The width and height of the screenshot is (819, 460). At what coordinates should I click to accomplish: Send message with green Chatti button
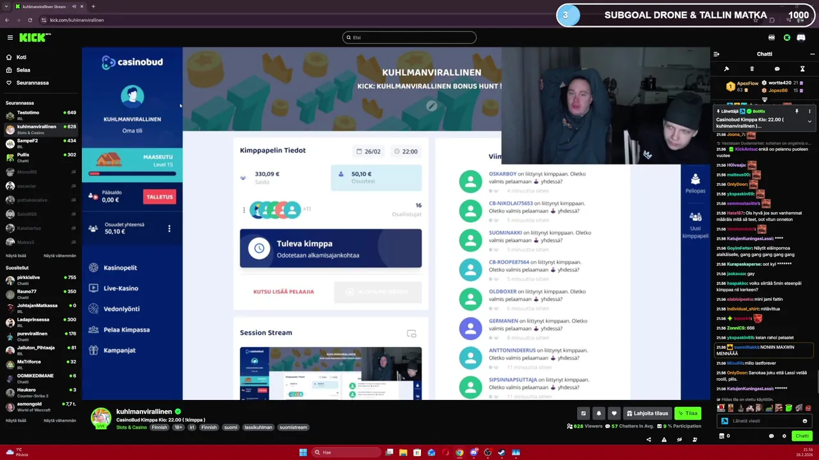pos(802,436)
